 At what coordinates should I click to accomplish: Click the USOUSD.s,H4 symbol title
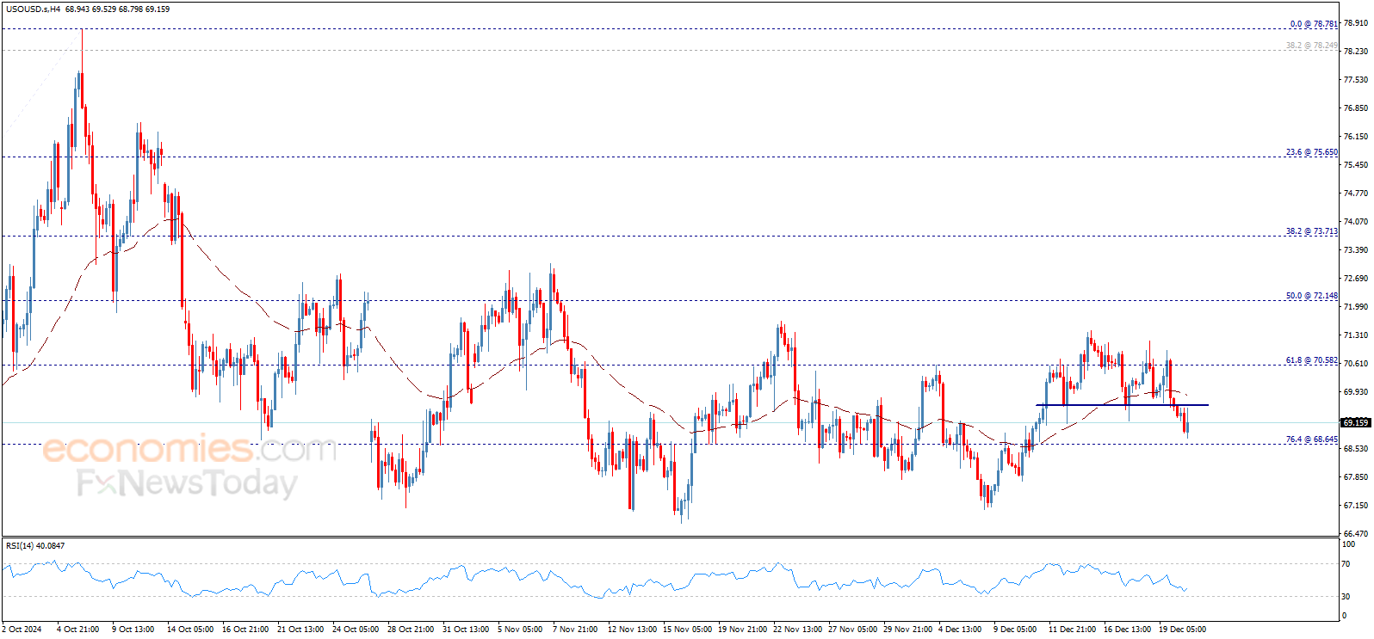click(x=34, y=9)
